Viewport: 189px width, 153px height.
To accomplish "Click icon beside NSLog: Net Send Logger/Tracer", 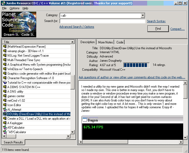I will click(x=5, y=55).
